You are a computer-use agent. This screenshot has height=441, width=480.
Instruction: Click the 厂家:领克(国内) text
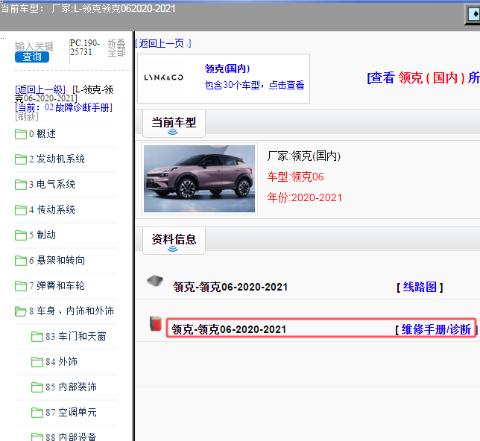coord(303,156)
